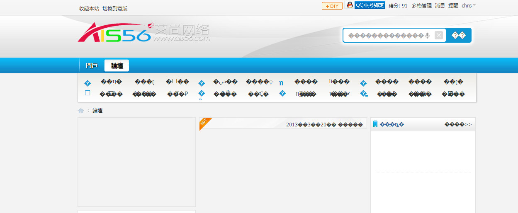The width and height of the screenshot is (518, 213).
Task: Click the 2013 date headline text
Action: pyautogui.click(x=324, y=124)
